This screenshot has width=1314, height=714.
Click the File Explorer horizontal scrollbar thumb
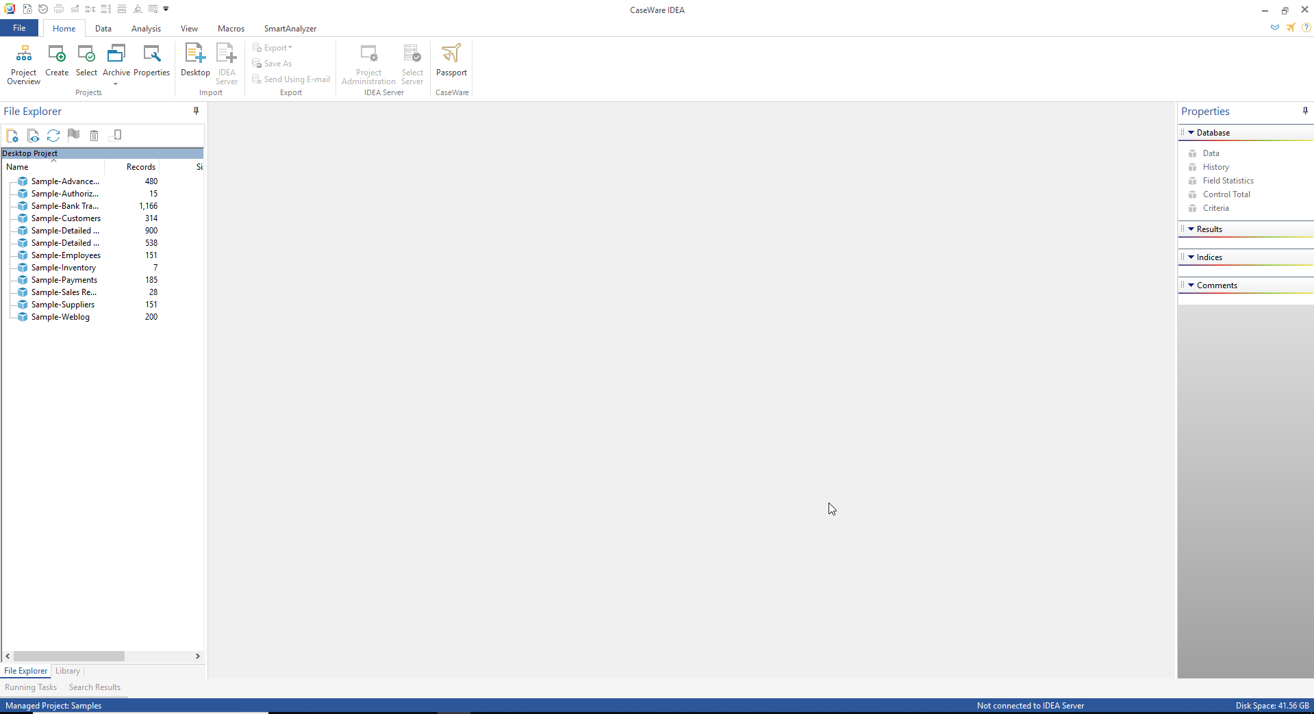pos(68,656)
